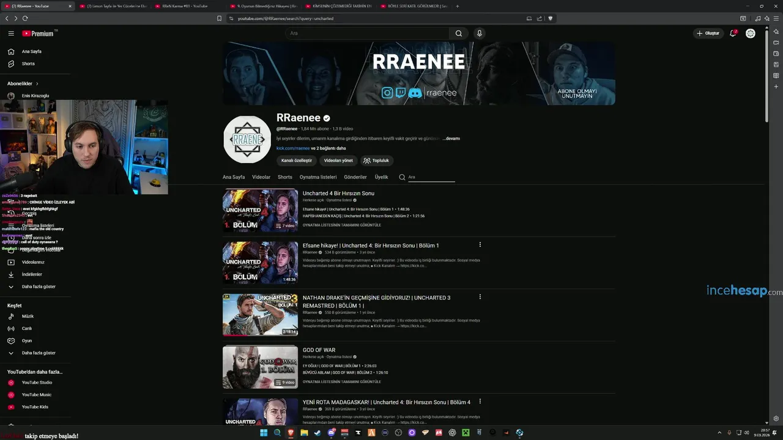
Task: Open more options for YENİ ROTA MADAGASKAR video
Action: coord(480,402)
